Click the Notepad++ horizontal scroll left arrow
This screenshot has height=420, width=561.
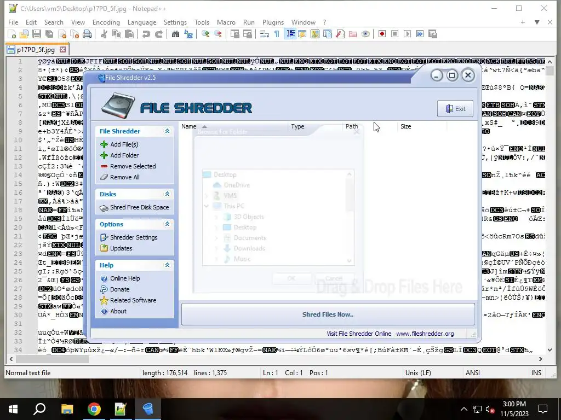coord(11,359)
